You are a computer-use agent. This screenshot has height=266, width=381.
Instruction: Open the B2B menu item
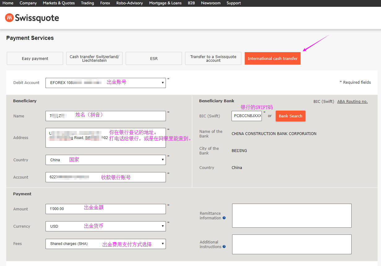tap(191, 3)
